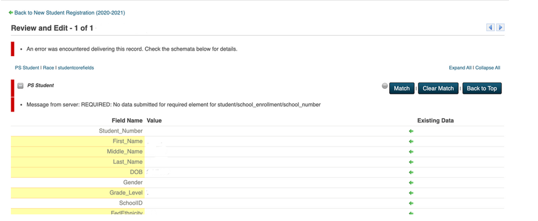Click green copy arrow for Gender

tap(411, 183)
